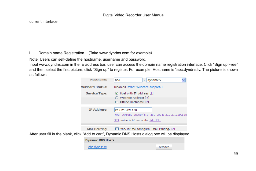Select Offline Hostname radio button
The image size is (256, 171).
tap(116, 102)
